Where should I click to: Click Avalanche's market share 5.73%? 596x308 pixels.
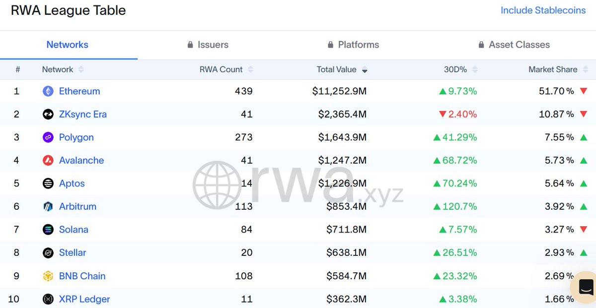click(559, 160)
